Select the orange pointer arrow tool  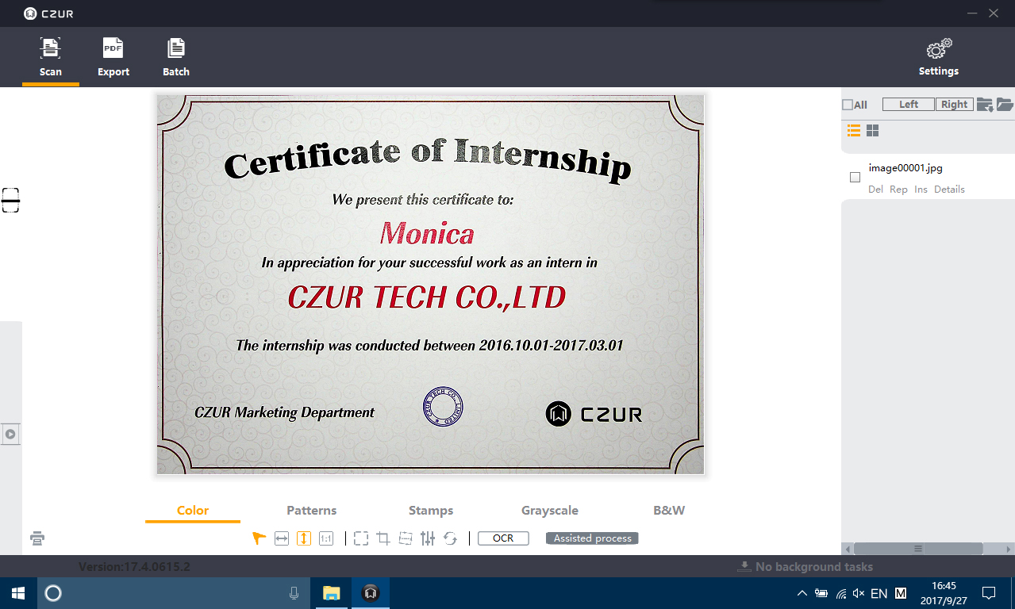coord(259,538)
